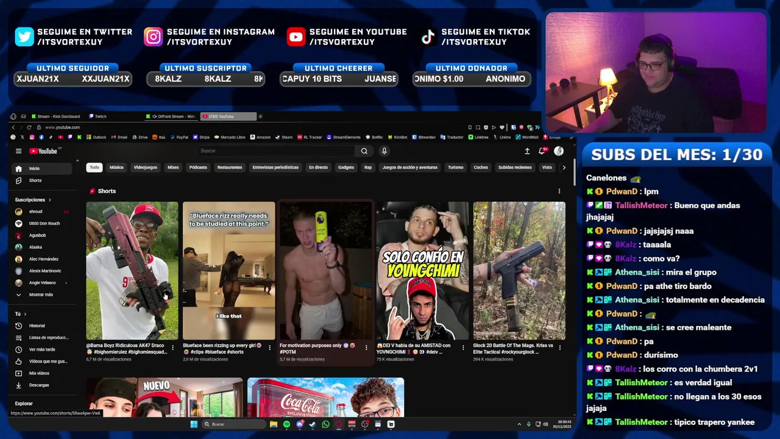Open the Bama Boyz AK47 Draco short
The image size is (780, 439).
pyautogui.click(x=132, y=271)
